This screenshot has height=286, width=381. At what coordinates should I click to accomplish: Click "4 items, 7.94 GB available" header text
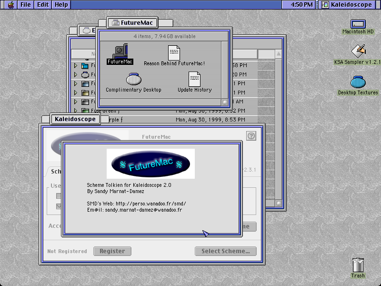[164, 36]
